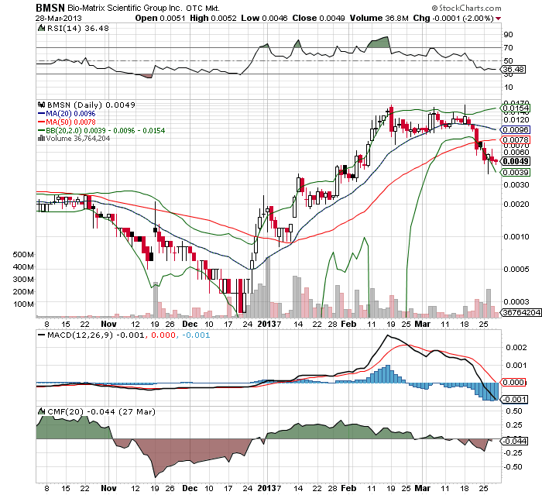The height and width of the screenshot is (495, 542).
Task: Click the green 0.0039 lower band price tag
Action: tap(516, 172)
